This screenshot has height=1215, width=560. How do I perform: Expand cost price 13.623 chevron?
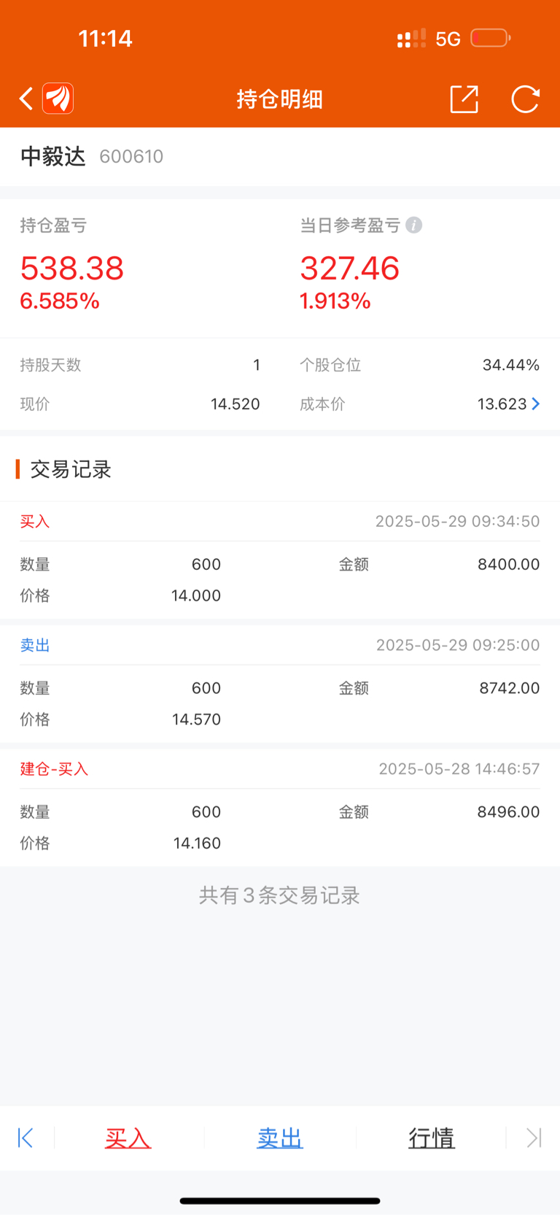coord(536,404)
